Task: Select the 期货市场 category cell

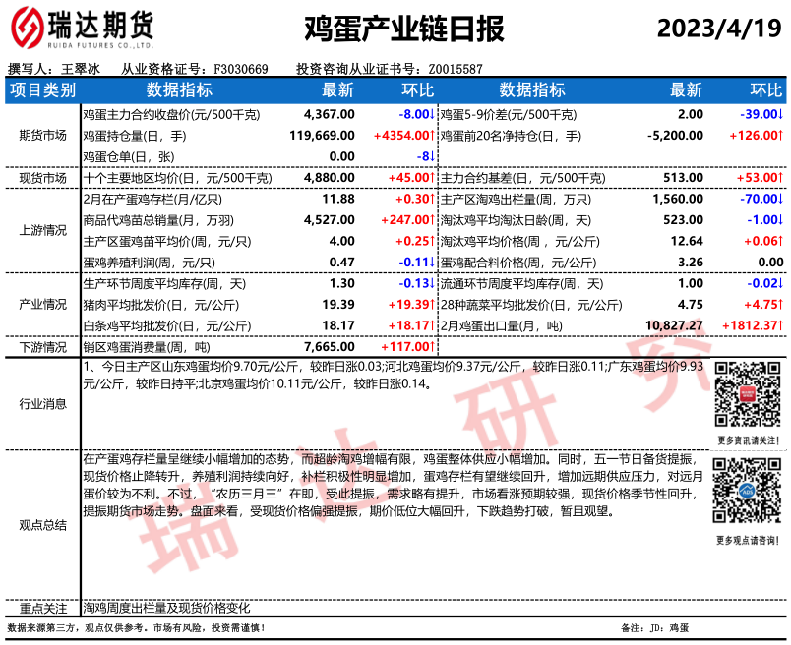Action: [x=41, y=135]
